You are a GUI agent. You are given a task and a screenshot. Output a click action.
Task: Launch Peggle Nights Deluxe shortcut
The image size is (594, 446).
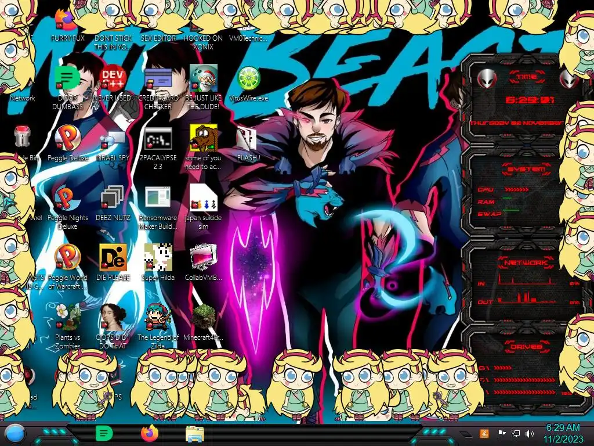pos(67,208)
